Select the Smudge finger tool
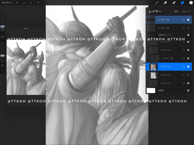Viewport: 194px width, 145px height. coord(165,3)
